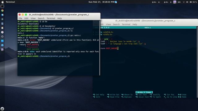Image resolution: width=198 pixels, height=111 pixels.
Task: Click '^G Get Help' nano shortcut
Action: [x=98, y=95]
